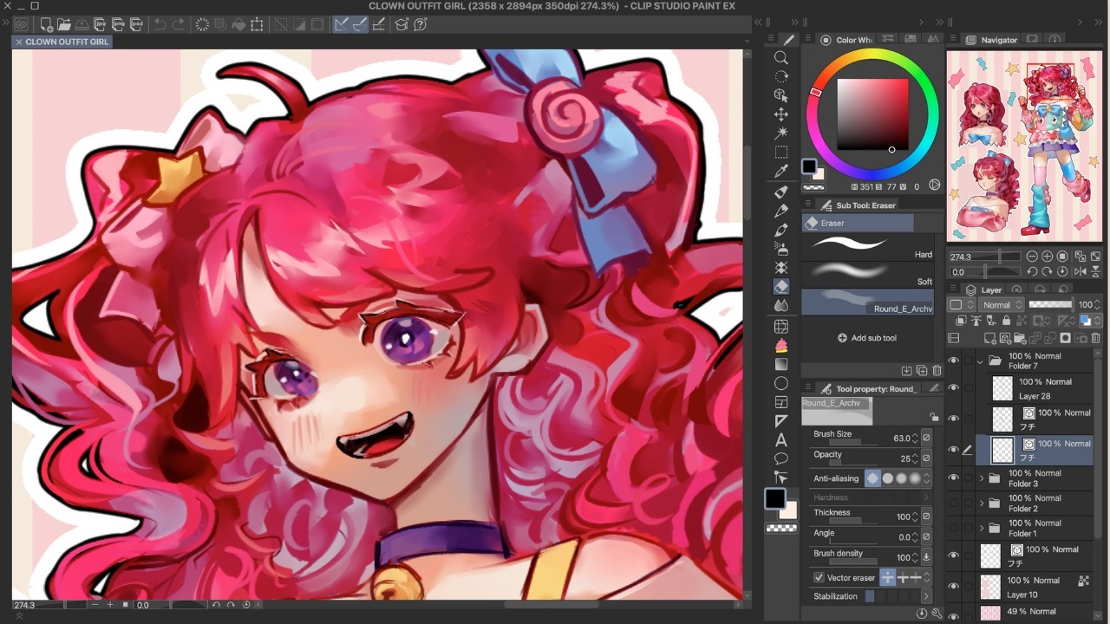1110x624 pixels.
Task: Delete layer with trash icon
Action: (x=1095, y=338)
